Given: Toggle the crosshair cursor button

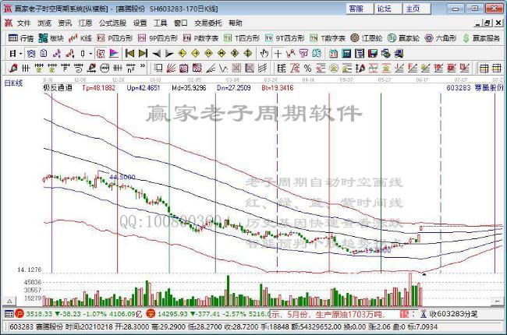Looking at the screenshot, I should pos(278,53).
